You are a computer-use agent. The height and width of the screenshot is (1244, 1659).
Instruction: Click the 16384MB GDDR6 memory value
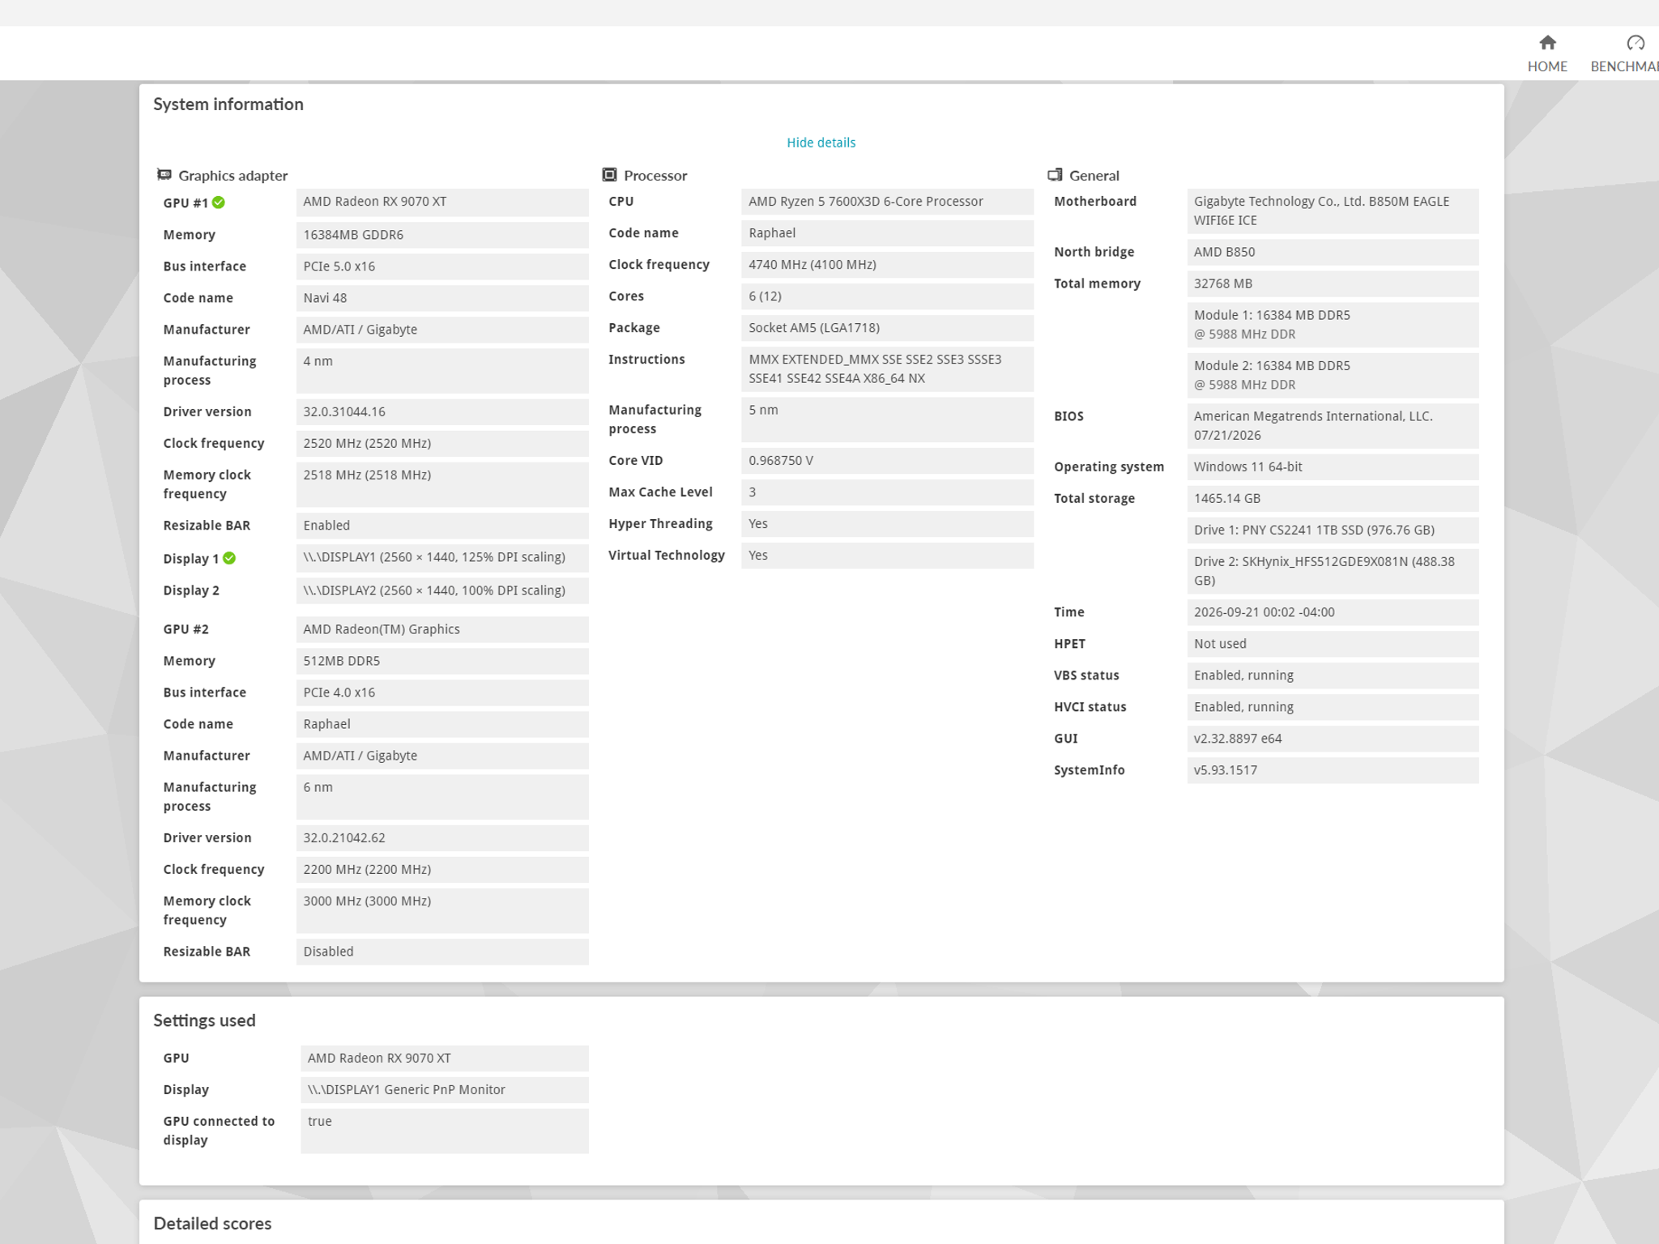click(442, 235)
